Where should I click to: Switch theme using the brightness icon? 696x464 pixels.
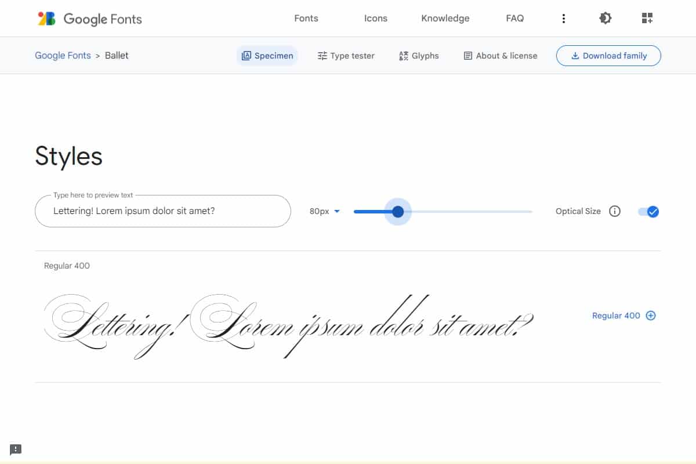click(605, 19)
